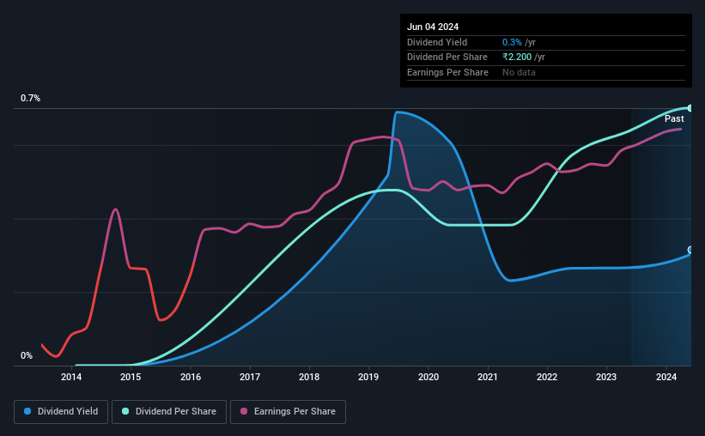Click the 2016 x-axis label
This screenshot has width=705, height=436.
[191, 377]
